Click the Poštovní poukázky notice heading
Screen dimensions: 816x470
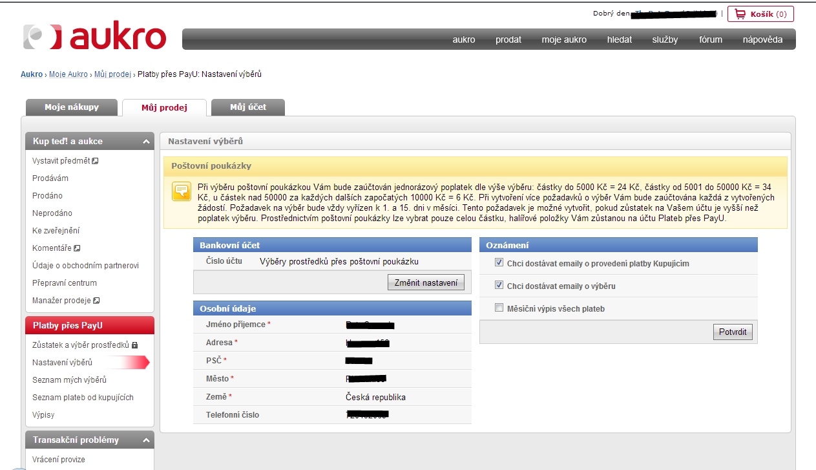click(x=211, y=166)
